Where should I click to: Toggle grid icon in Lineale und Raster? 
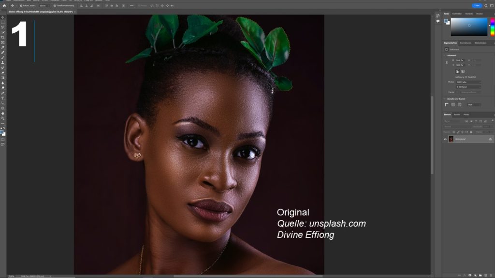453,105
